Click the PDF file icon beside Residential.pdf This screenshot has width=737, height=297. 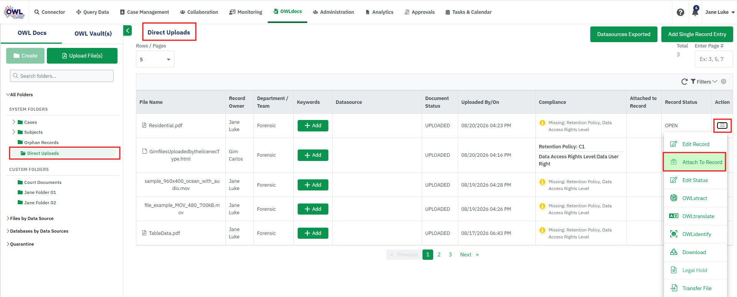(144, 125)
